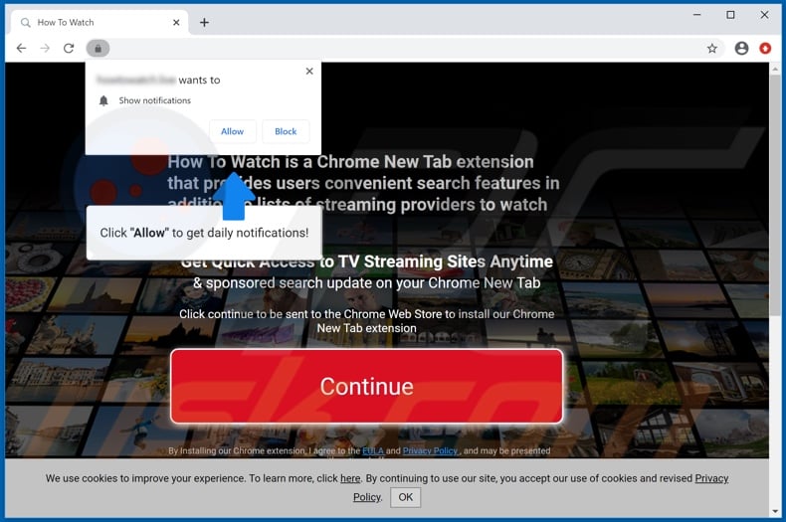786x522 pixels.
Task: Open the Privacy Policy link below Continue
Action: click(x=430, y=450)
